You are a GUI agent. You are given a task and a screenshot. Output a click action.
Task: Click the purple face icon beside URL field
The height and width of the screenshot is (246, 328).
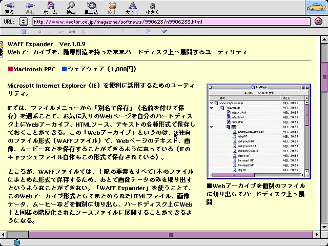tap(318, 22)
